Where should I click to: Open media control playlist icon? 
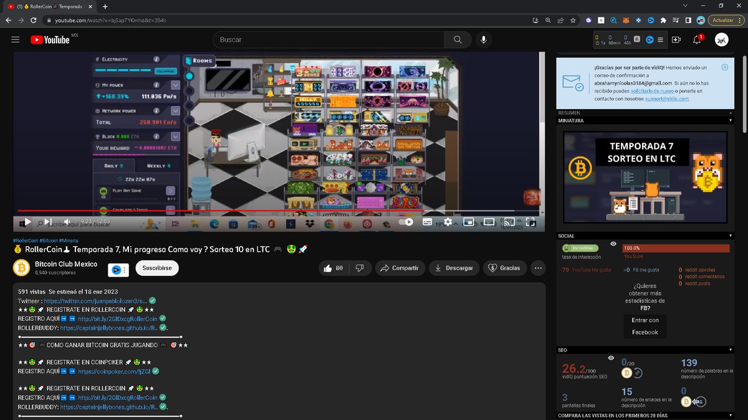(676, 20)
